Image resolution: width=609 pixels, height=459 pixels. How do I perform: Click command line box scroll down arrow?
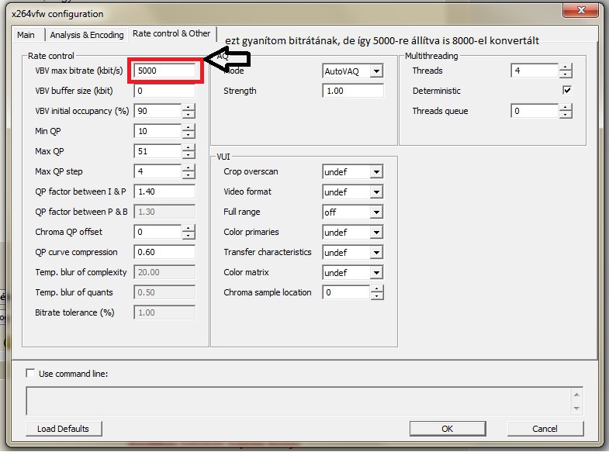pos(576,408)
